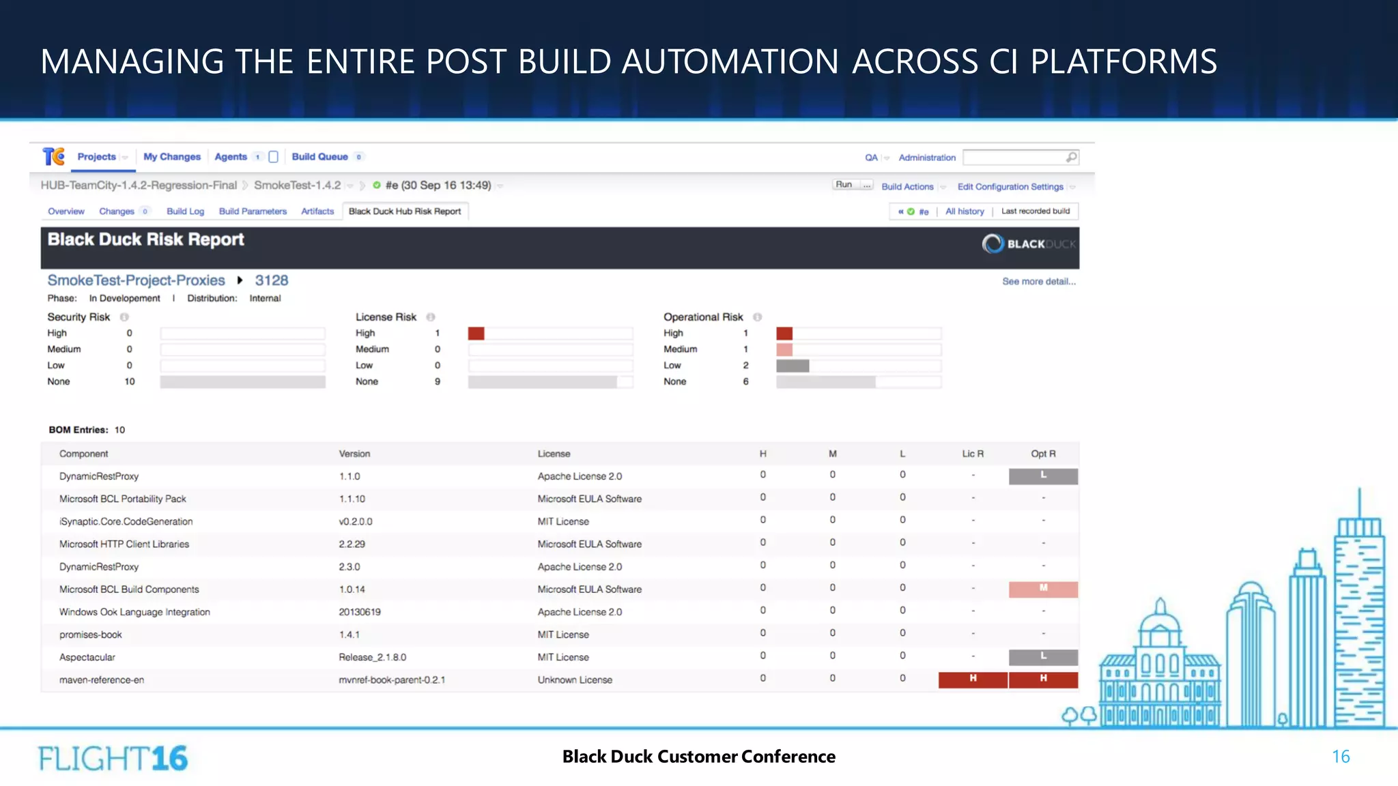Click the search magnifier icon

1071,158
